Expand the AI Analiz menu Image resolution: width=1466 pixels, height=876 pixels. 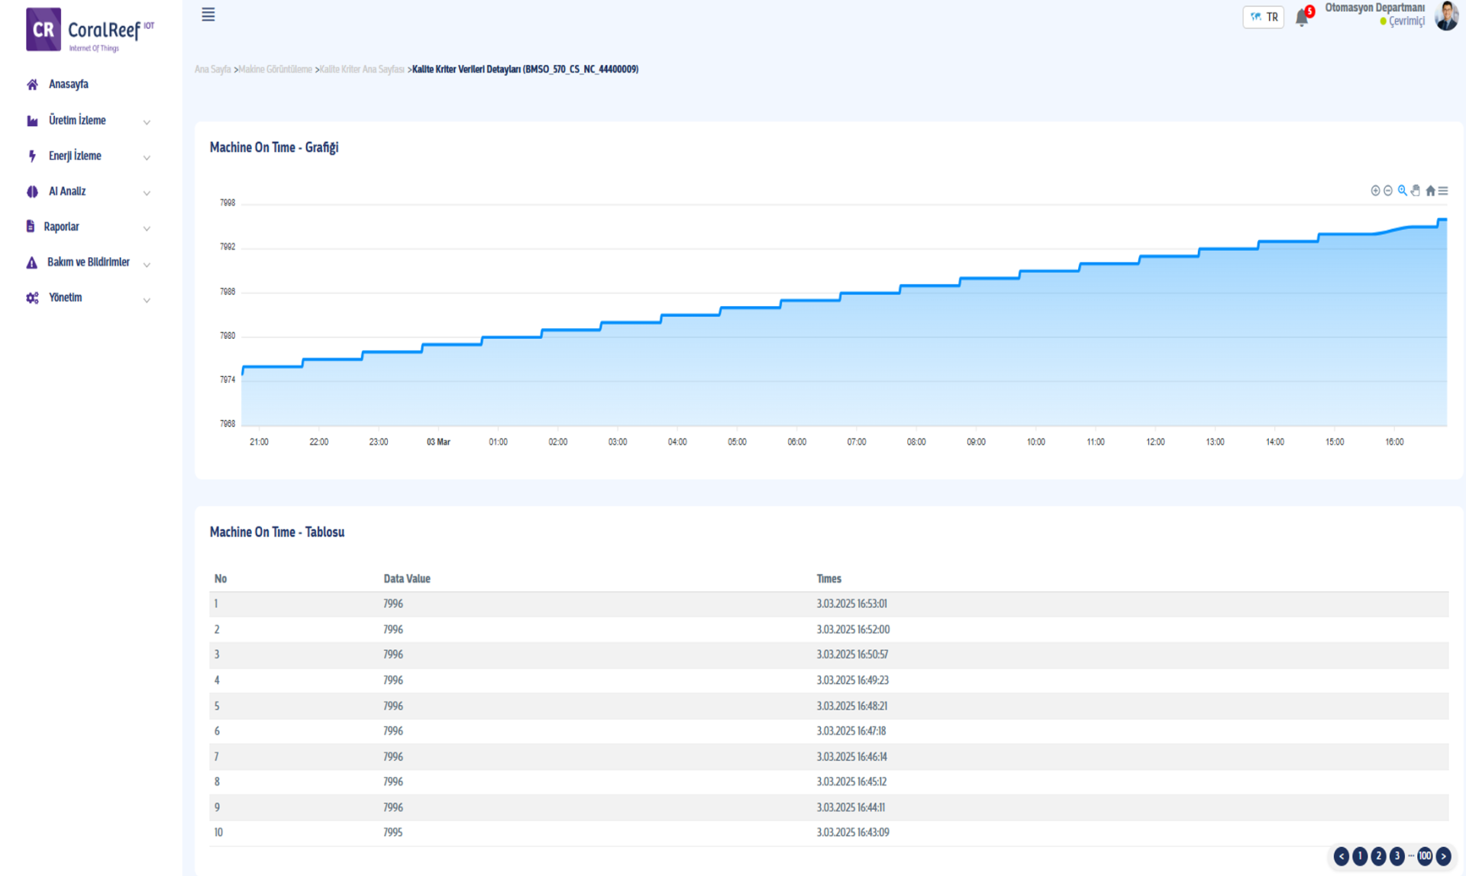67,192
